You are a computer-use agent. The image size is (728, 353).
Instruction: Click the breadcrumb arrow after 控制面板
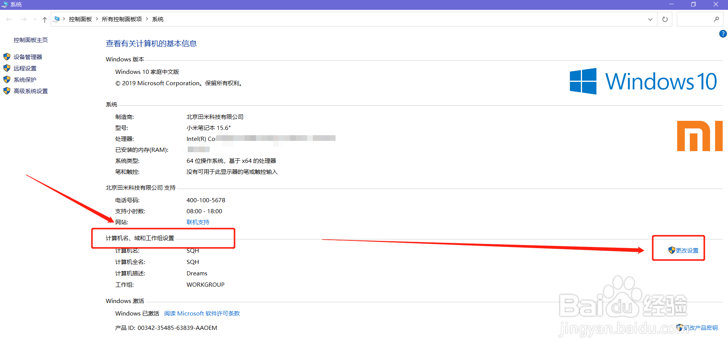(x=97, y=19)
